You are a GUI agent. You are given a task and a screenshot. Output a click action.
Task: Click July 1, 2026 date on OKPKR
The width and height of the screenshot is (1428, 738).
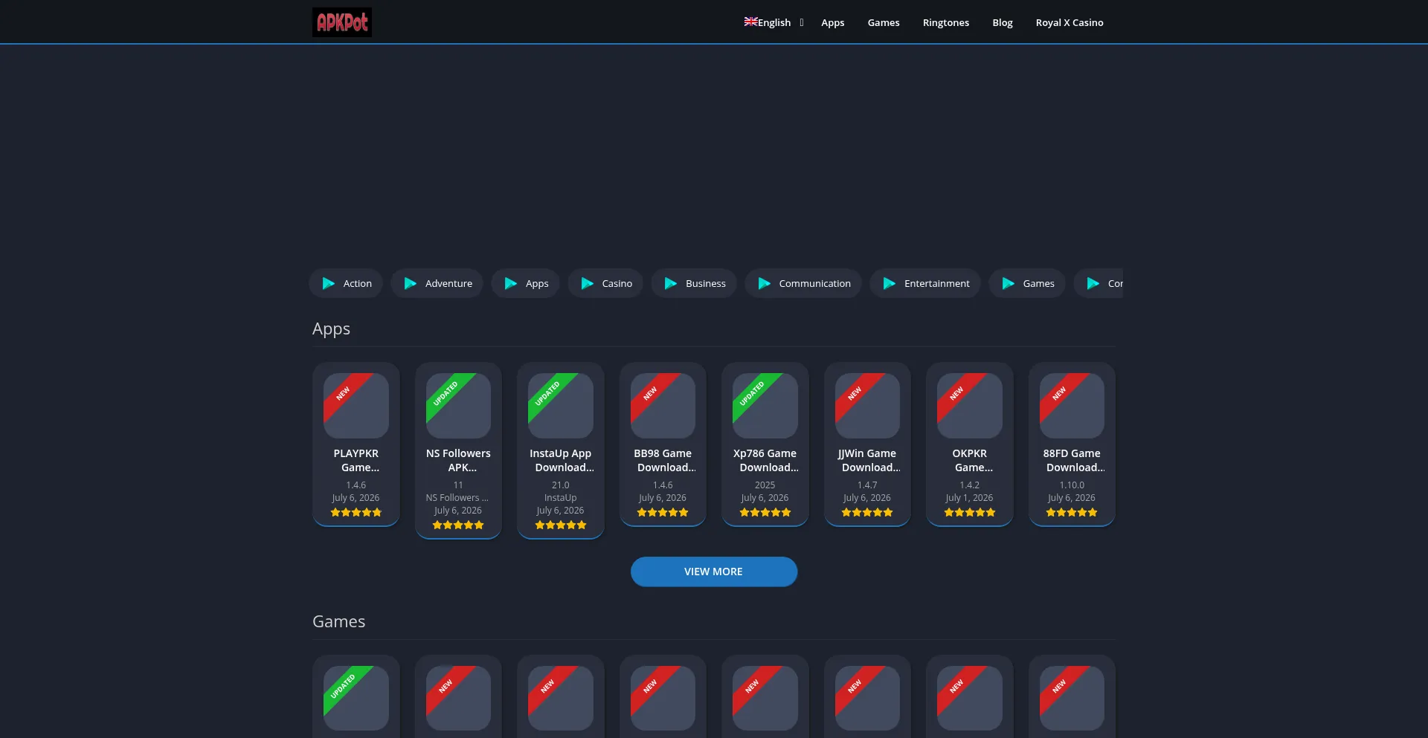970,498
